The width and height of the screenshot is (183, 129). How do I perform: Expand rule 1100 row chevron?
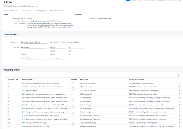tap(179, 108)
